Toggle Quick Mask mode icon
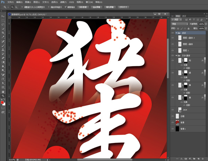This screenshot has width=208, height=161. click(x=3, y=108)
